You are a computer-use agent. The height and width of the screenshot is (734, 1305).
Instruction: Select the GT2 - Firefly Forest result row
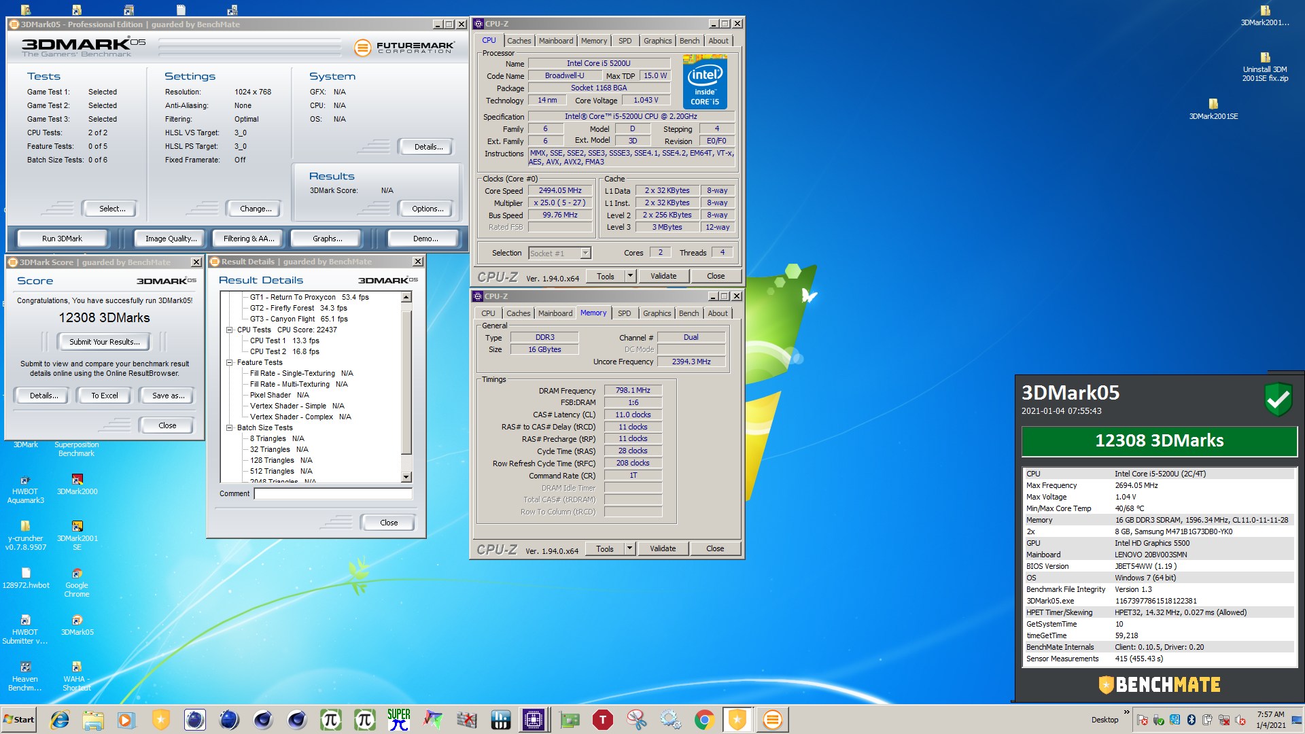point(298,308)
